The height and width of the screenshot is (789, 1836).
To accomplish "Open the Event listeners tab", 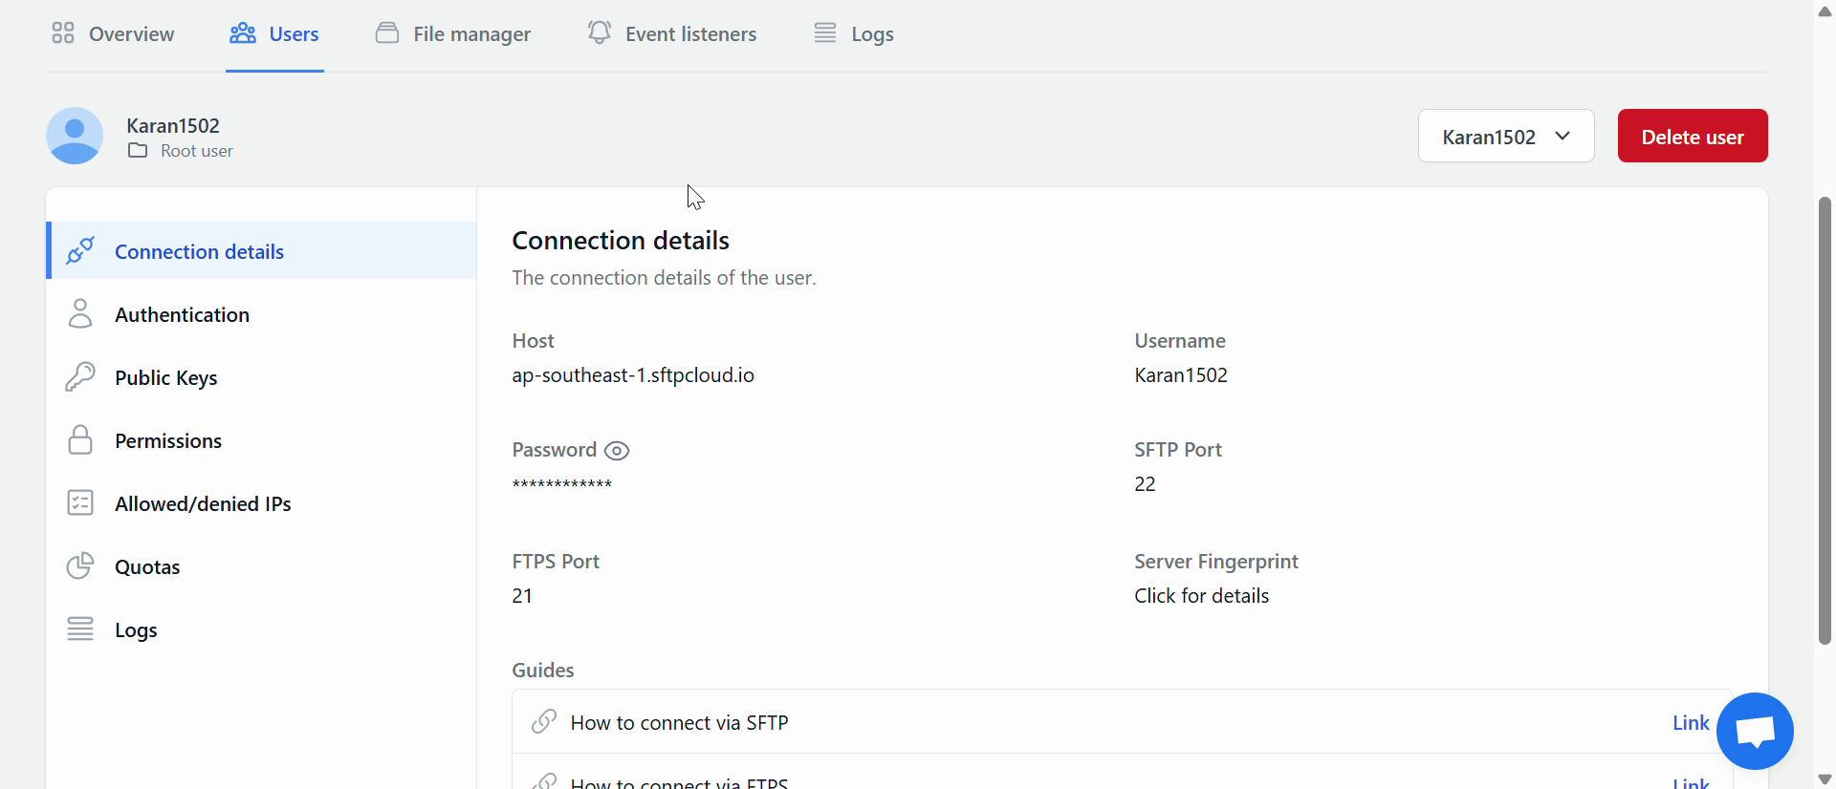I will coord(672,34).
